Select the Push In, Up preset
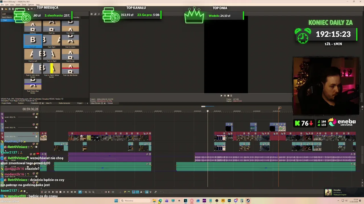The height and width of the screenshot is (204, 364). (x=70, y=55)
